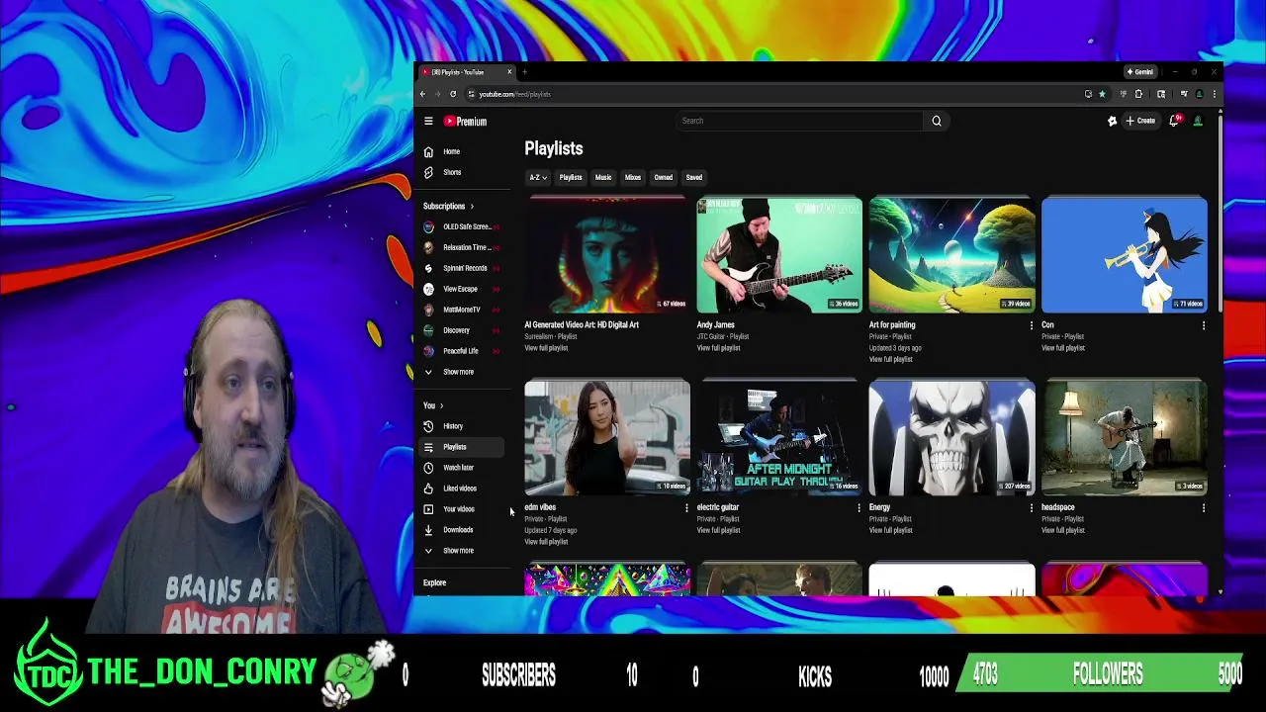The height and width of the screenshot is (712, 1266).
Task: Open the Peaceful Life subscription
Action: pyautogui.click(x=460, y=351)
